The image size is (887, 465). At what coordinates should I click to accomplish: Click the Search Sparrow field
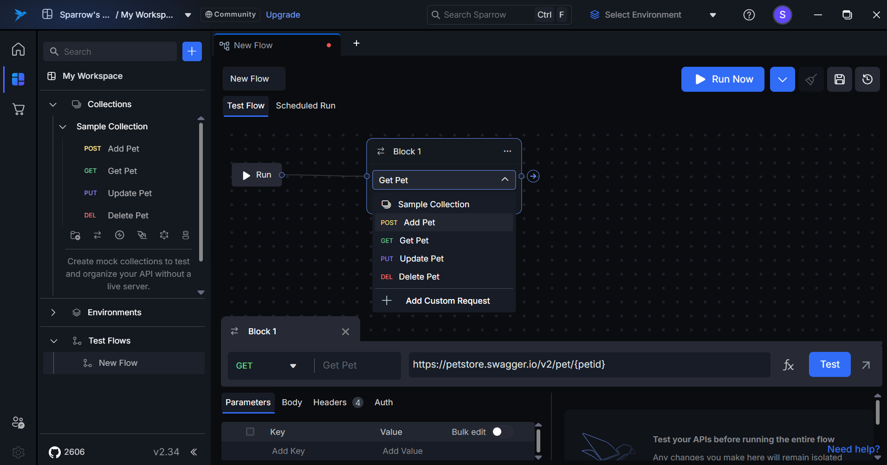point(483,15)
